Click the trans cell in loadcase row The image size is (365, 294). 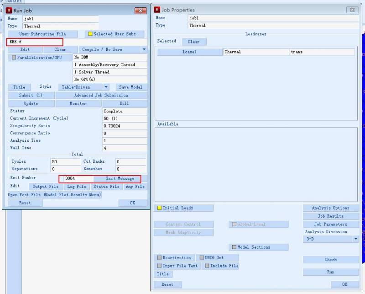click(x=322, y=52)
